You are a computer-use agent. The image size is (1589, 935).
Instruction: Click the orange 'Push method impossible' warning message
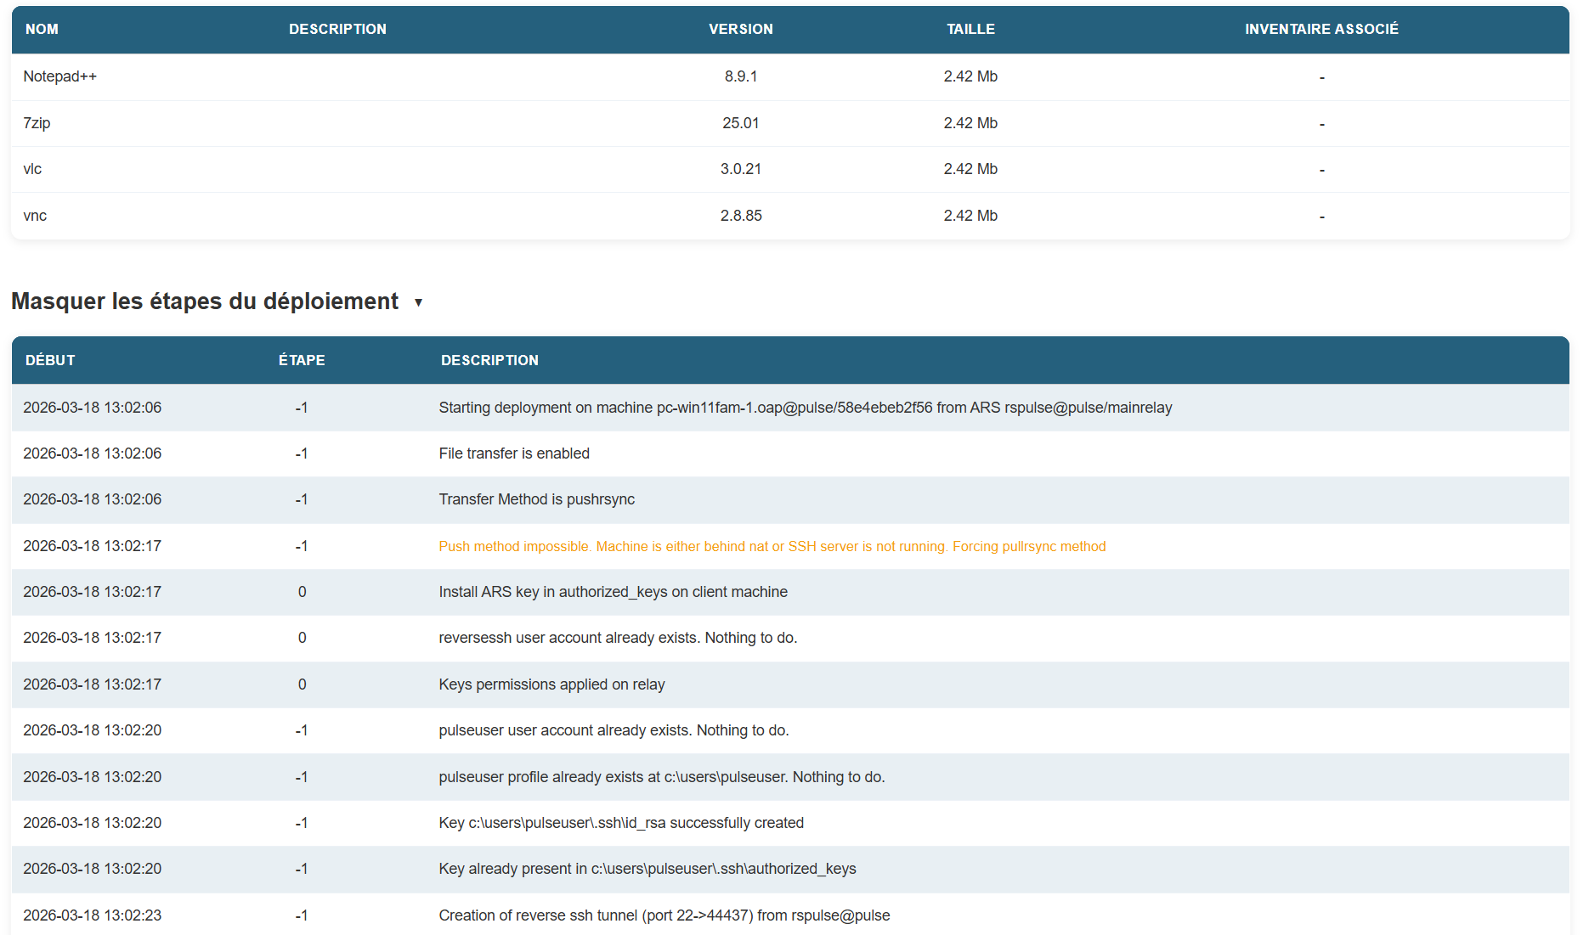pos(772,546)
